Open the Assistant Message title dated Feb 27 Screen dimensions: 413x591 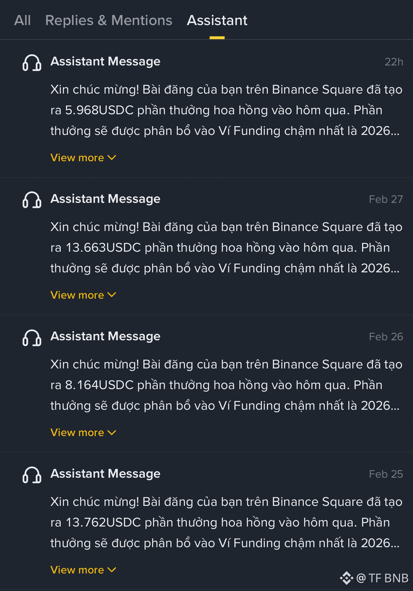[106, 198]
